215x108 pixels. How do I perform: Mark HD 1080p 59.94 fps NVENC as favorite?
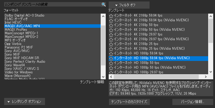click(111, 59)
